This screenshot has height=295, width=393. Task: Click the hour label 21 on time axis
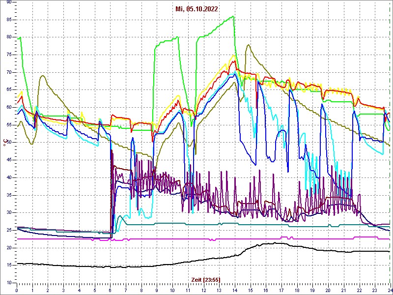tap(343, 290)
